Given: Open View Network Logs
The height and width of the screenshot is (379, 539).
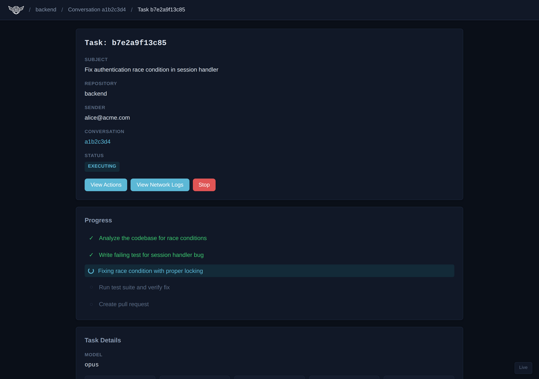Looking at the screenshot, I should (x=160, y=185).
